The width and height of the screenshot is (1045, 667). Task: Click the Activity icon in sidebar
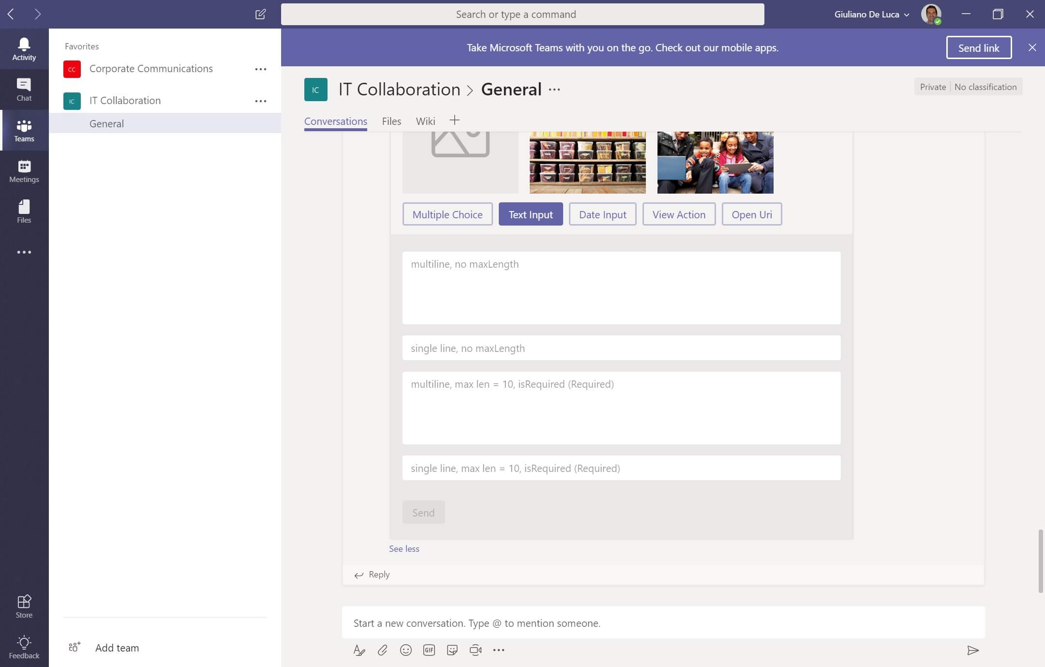tap(24, 48)
